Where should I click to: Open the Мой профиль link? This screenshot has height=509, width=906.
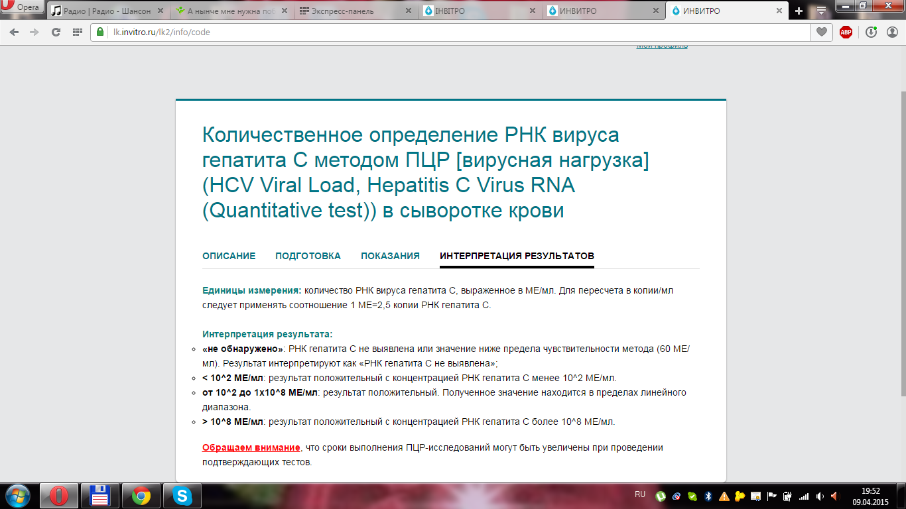point(662,46)
